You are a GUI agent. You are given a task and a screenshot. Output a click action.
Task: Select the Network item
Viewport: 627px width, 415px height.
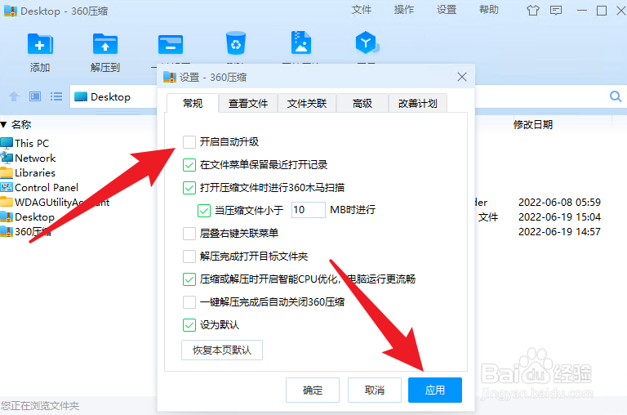tap(28, 158)
